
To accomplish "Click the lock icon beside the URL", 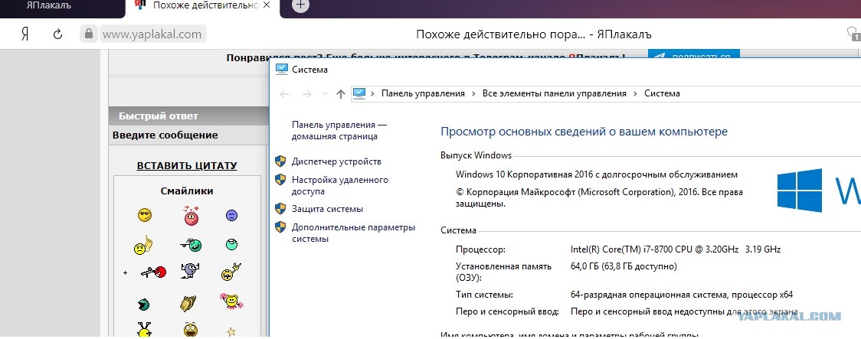I will 88,34.
